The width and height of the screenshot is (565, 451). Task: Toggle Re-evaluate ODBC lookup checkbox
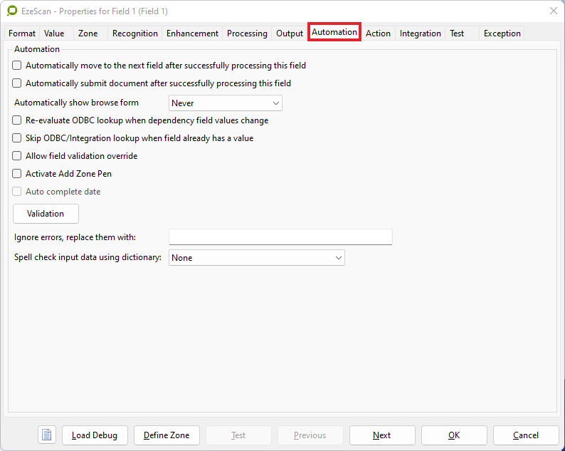click(17, 120)
